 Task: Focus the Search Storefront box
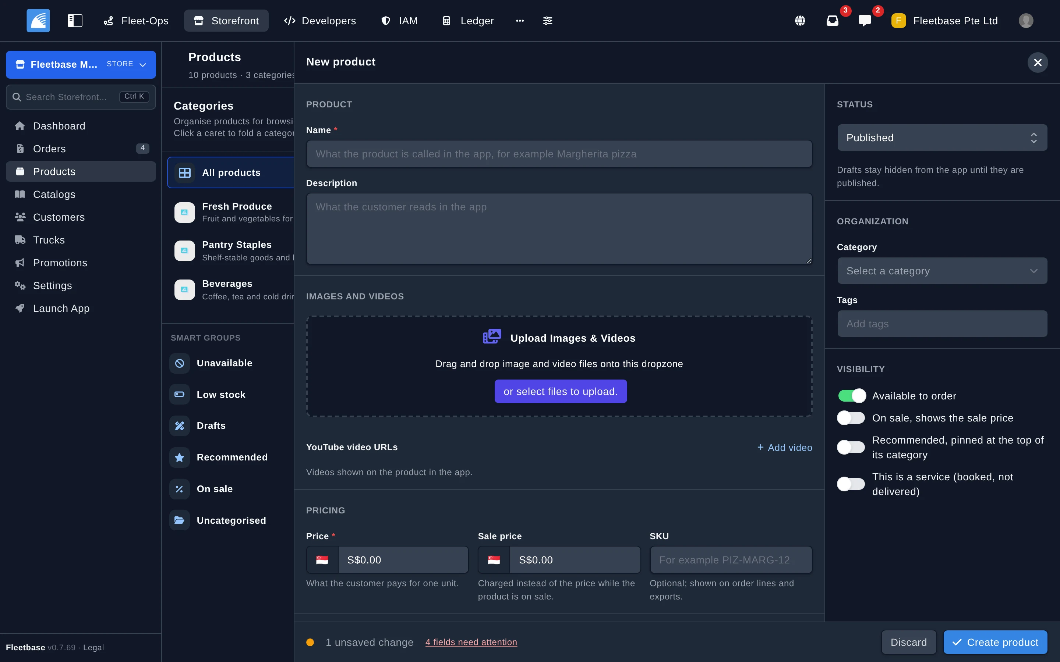click(x=81, y=97)
